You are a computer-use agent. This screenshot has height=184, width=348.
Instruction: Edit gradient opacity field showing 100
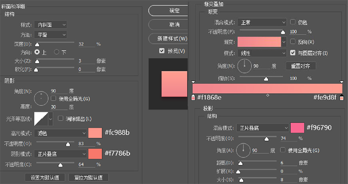(x=298, y=32)
